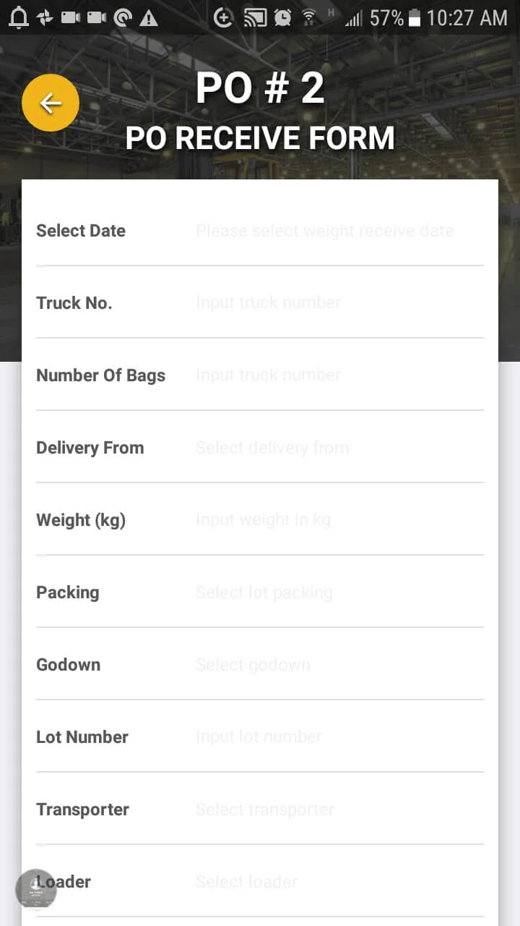Viewport: 520px width, 926px height.
Task: Open the Loader selector
Action: point(325,882)
